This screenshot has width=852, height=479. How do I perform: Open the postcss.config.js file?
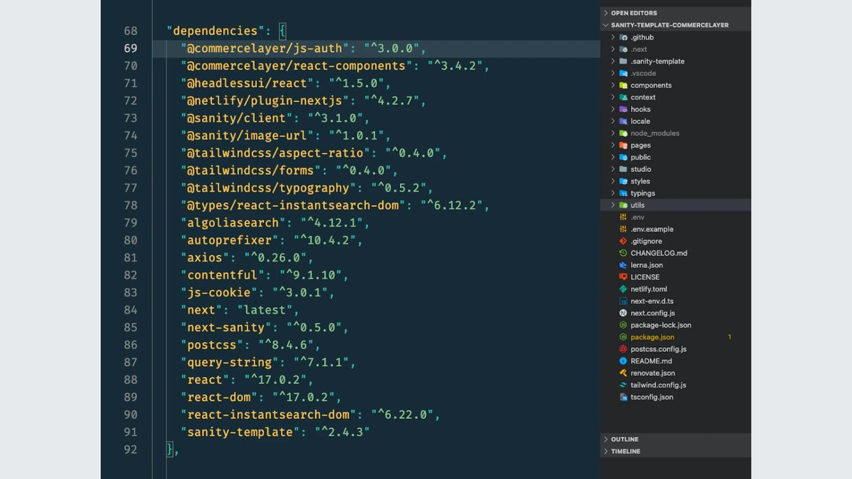[659, 349]
